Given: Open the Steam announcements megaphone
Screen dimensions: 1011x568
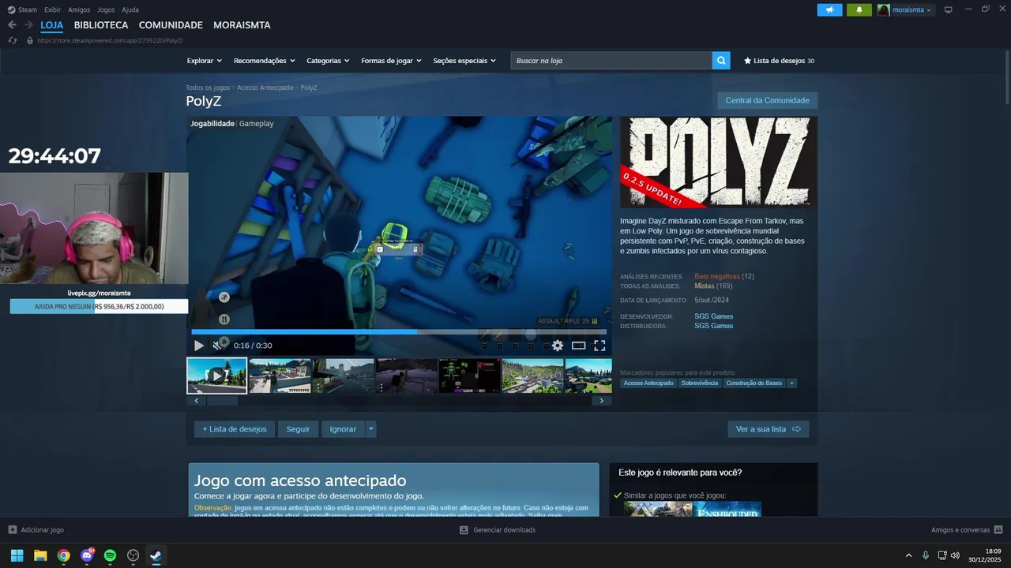Looking at the screenshot, I should [829, 9].
